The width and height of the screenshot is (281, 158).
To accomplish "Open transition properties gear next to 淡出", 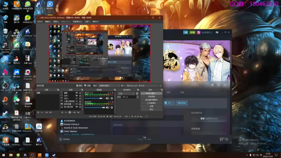I will click(137, 93).
